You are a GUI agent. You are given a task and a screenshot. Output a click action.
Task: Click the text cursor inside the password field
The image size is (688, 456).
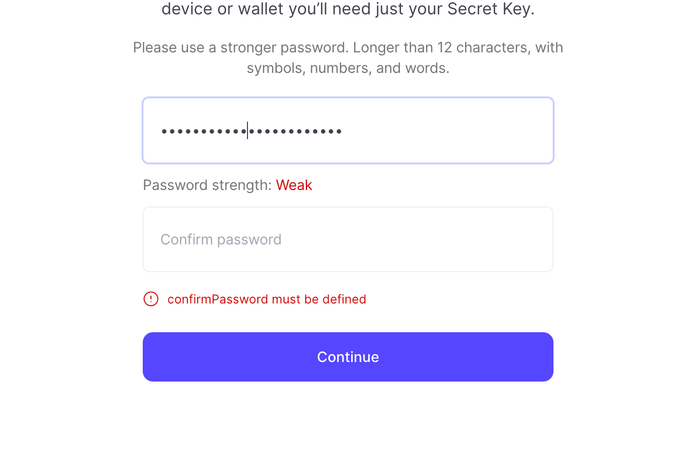[x=247, y=131]
